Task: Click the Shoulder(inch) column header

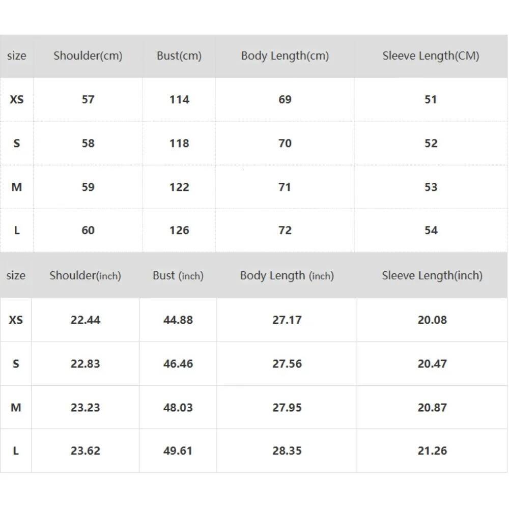Action: coord(85,276)
